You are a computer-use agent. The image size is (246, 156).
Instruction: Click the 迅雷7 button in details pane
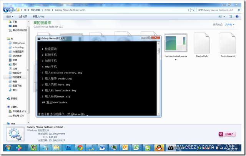click(x=227, y=134)
